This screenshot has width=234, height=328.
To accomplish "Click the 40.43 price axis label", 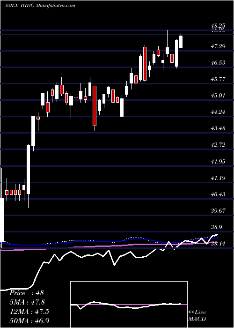I will tap(218, 194).
